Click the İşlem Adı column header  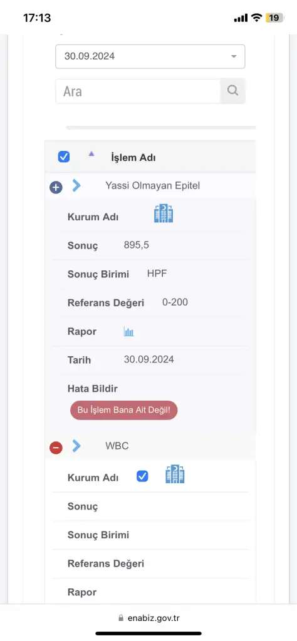(x=133, y=157)
